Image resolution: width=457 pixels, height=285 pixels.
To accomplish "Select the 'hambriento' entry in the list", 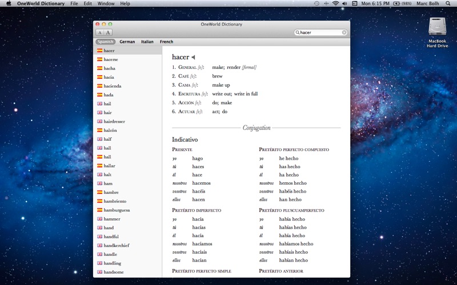I will coord(127,201).
